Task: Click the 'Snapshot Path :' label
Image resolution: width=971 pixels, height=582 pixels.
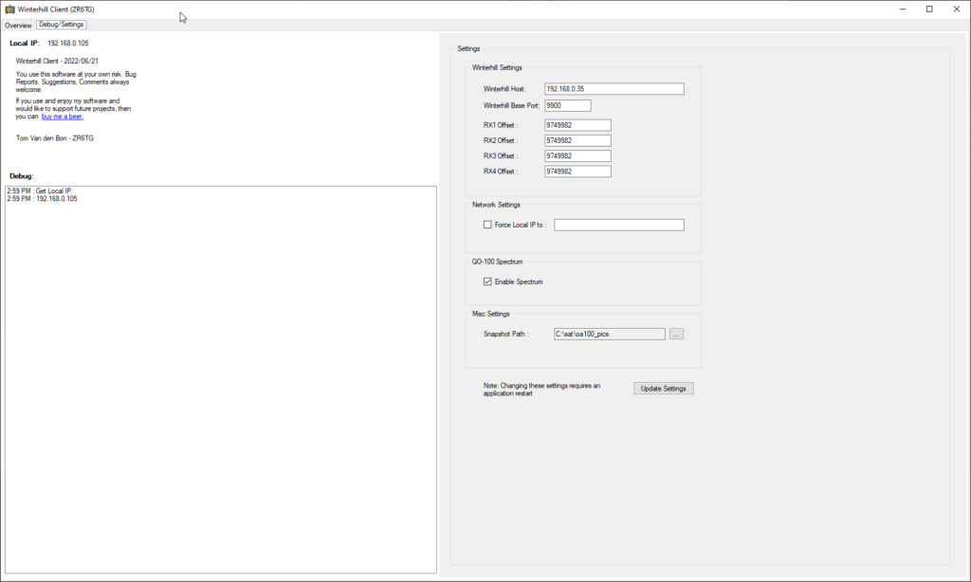Action: pos(506,335)
